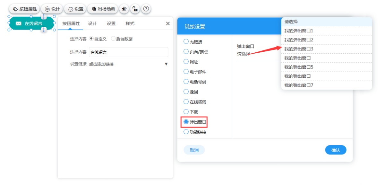Select the 自定义 radio option
This screenshot has height=185, width=385.
(91, 39)
